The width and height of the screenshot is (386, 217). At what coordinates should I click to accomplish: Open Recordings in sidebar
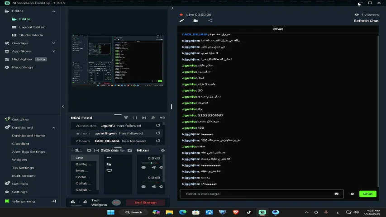click(x=23, y=67)
